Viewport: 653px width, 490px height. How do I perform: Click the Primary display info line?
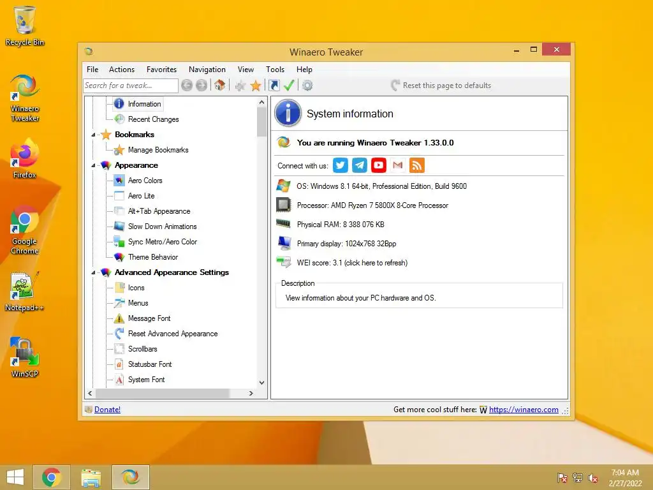(x=346, y=244)
